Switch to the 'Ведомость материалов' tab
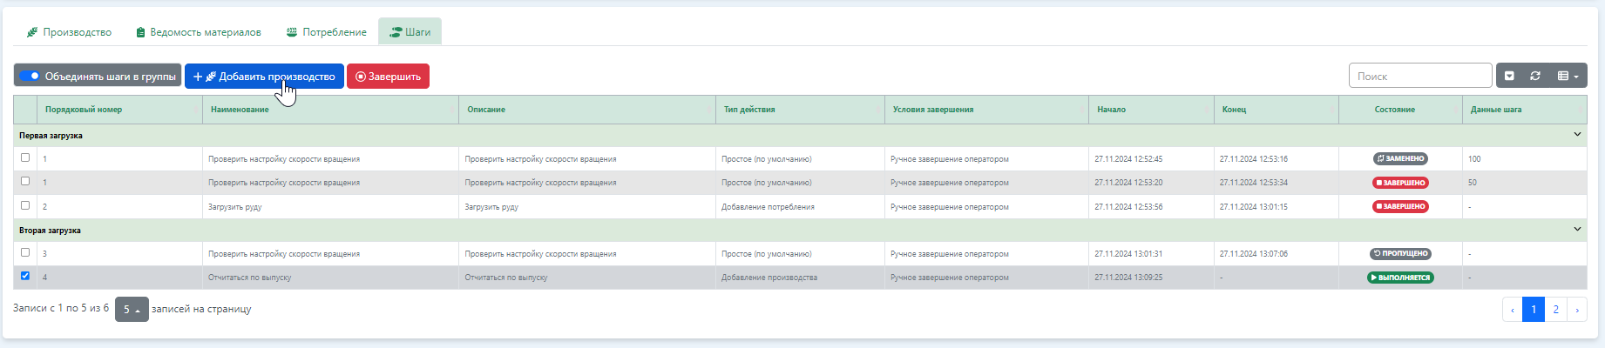This screenshot has width=1605, height=348. (198, 32)
